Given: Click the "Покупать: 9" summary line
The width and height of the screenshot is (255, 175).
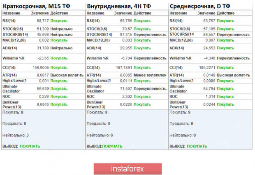Looking at the screenshot, I should (180, 113).
